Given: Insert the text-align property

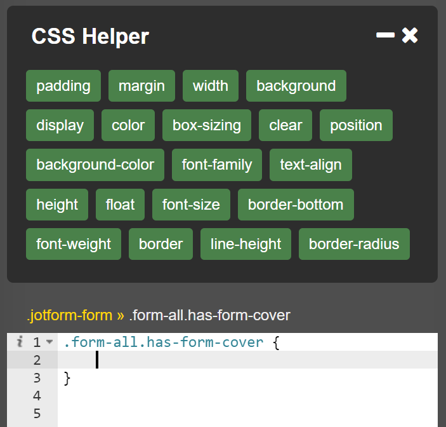Looking at the screenshot, I should [311, 165].
